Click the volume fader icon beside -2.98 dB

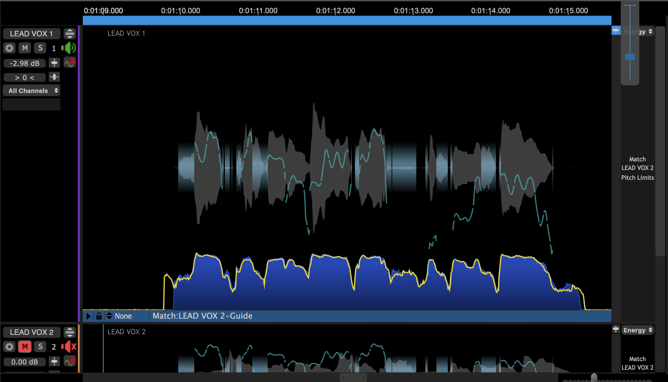point(54,63)
